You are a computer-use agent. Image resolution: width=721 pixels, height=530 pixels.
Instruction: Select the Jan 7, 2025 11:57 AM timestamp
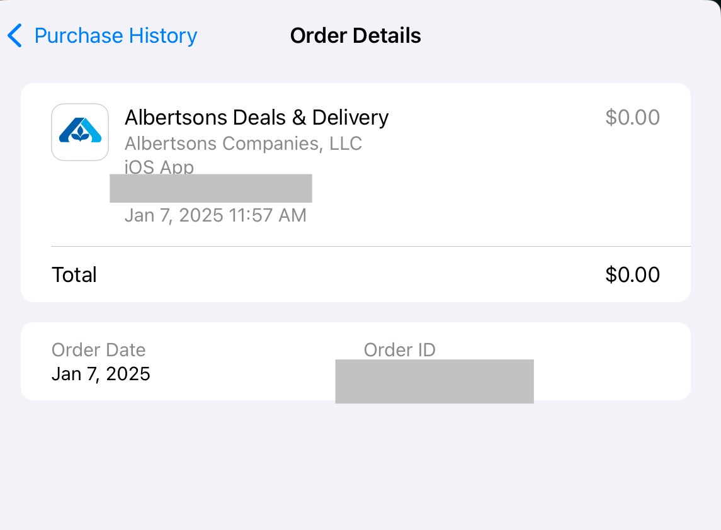pos(215,215)
